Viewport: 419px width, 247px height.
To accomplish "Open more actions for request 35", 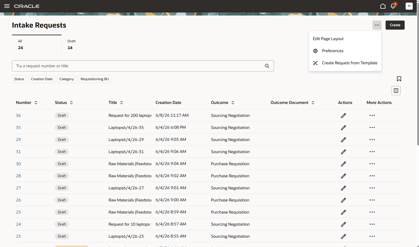I will coord(372,127).
